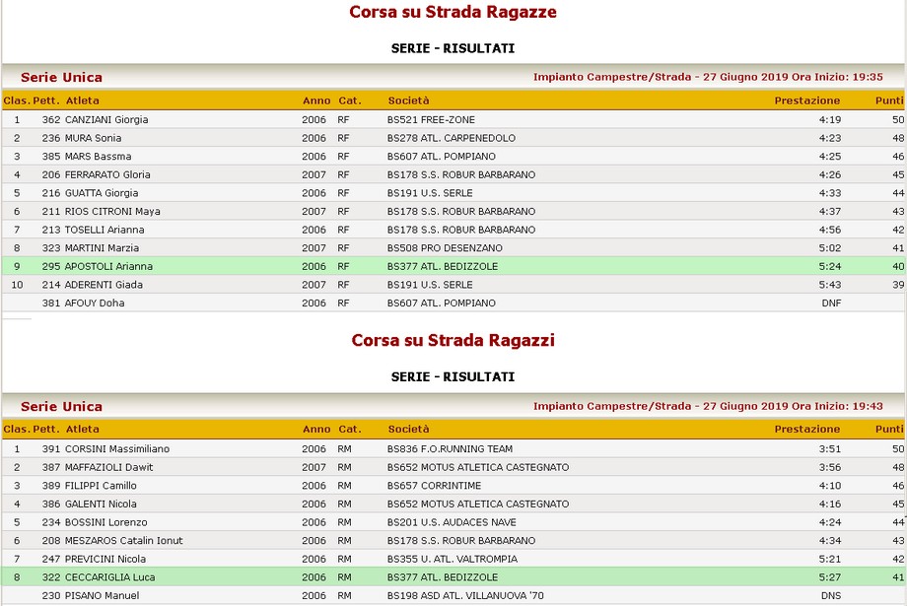
Task: Select athlete CORSINI Massimiliano
Action: (117, 449)
